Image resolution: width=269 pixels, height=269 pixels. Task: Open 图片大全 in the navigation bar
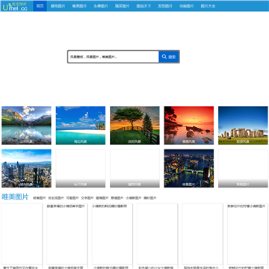coord(208,6)
